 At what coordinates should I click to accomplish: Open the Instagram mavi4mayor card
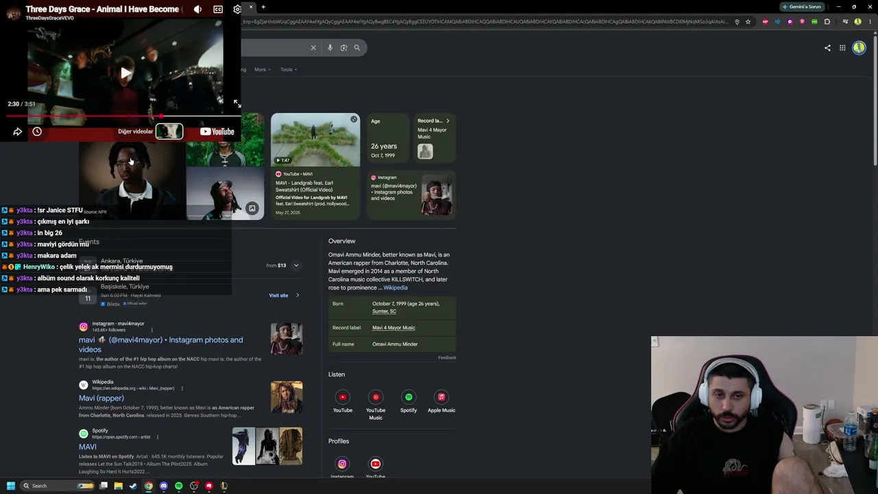tap(412, 195)
